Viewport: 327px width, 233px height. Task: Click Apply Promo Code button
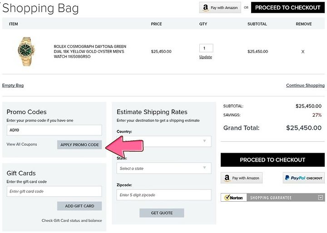79,145
